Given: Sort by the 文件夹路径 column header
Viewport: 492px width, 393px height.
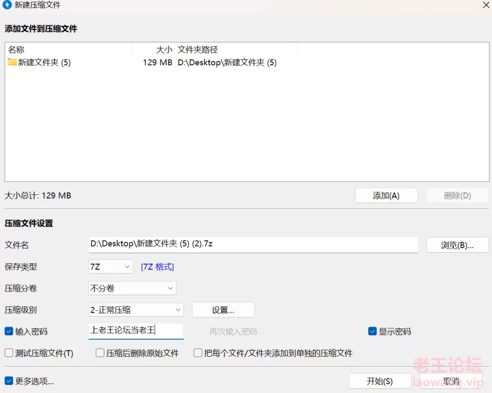Looking at the screenshot, I should 236,50.
